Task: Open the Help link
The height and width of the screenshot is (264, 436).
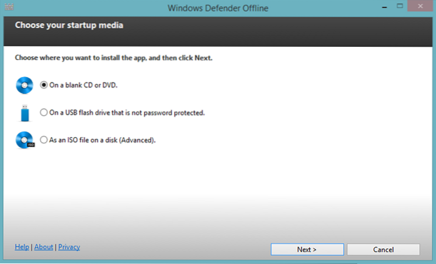Action: (x=22, y=246)
